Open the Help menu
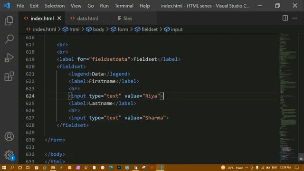Viewport: 304px width, 171px height. point(144,6)
